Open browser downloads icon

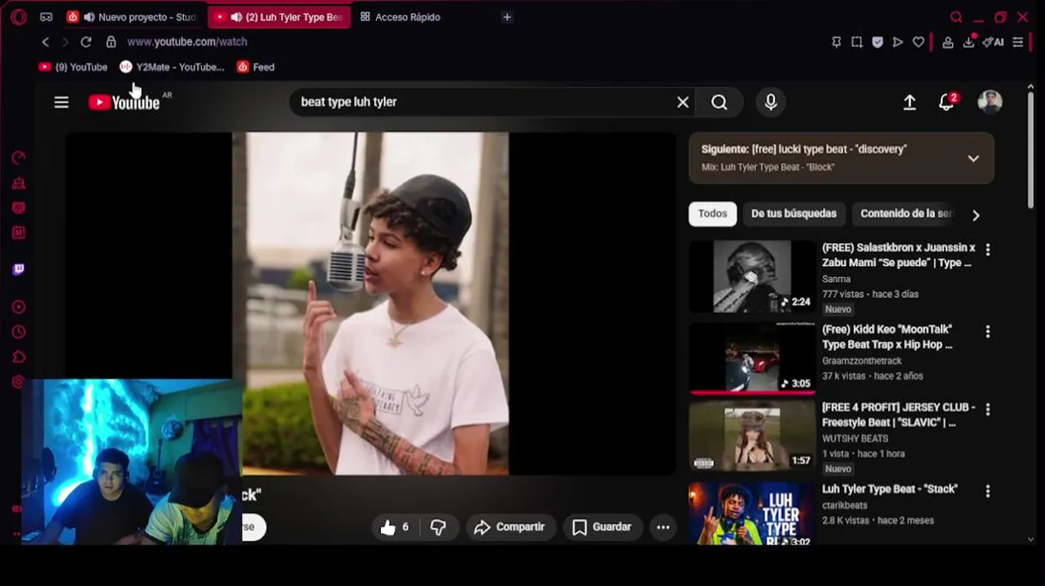[968, 42]
